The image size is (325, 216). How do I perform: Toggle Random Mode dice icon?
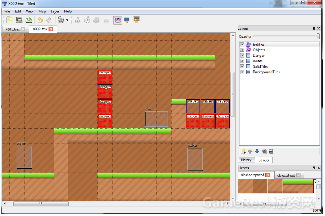tap(61, 20)
